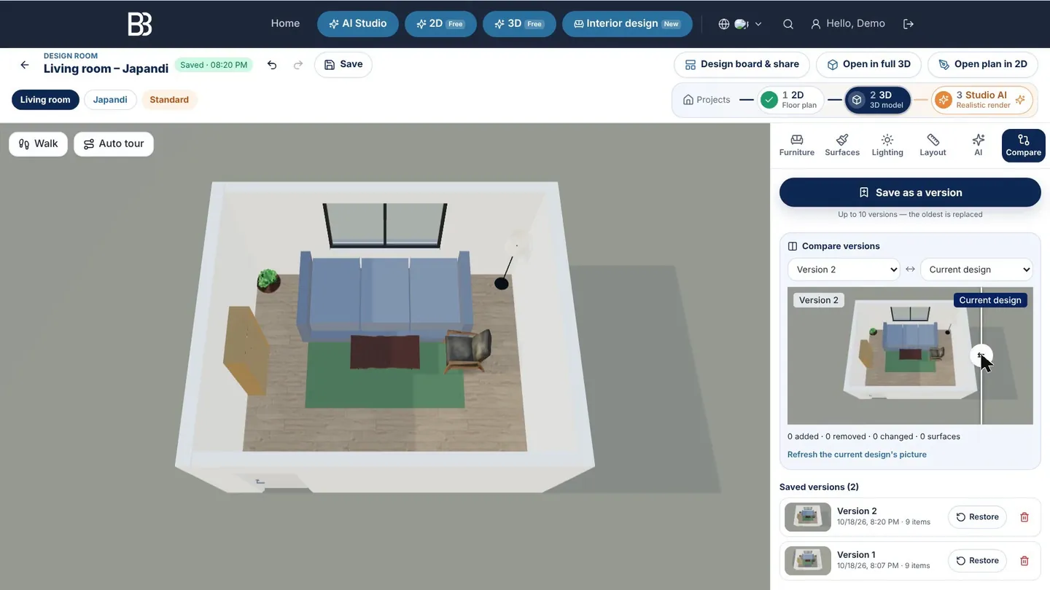Select the Compare tab
Image resolution: width=1050 pixels, height=590 pixels.
1024,145
